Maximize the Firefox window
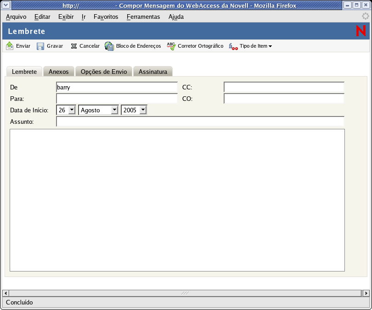Image resolution: width=372 pixels, height=310 pixels. (x=356, y=5)
